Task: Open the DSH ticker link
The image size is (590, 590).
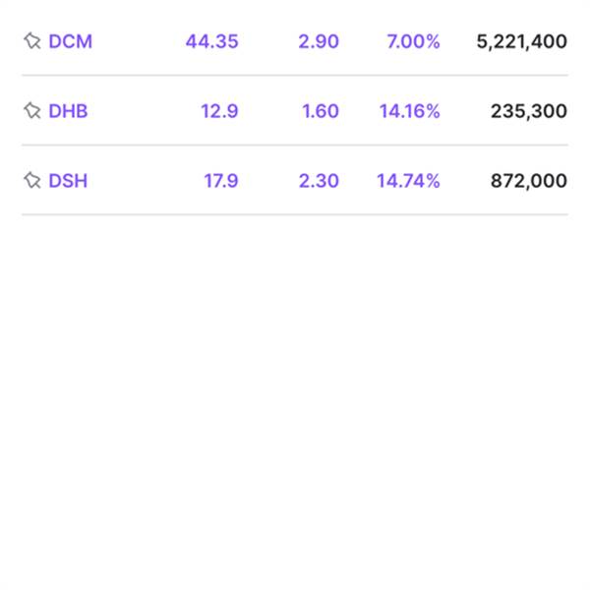Action: click(68, 180)
